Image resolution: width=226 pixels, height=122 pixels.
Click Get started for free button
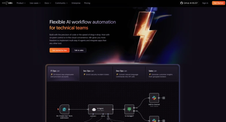59,50
